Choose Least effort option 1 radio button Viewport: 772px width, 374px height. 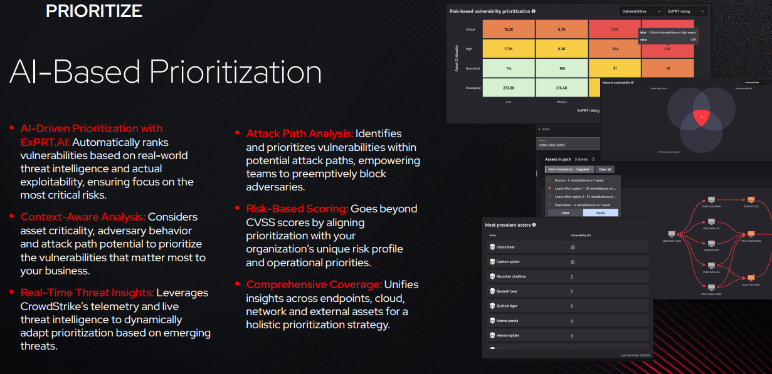550,188
